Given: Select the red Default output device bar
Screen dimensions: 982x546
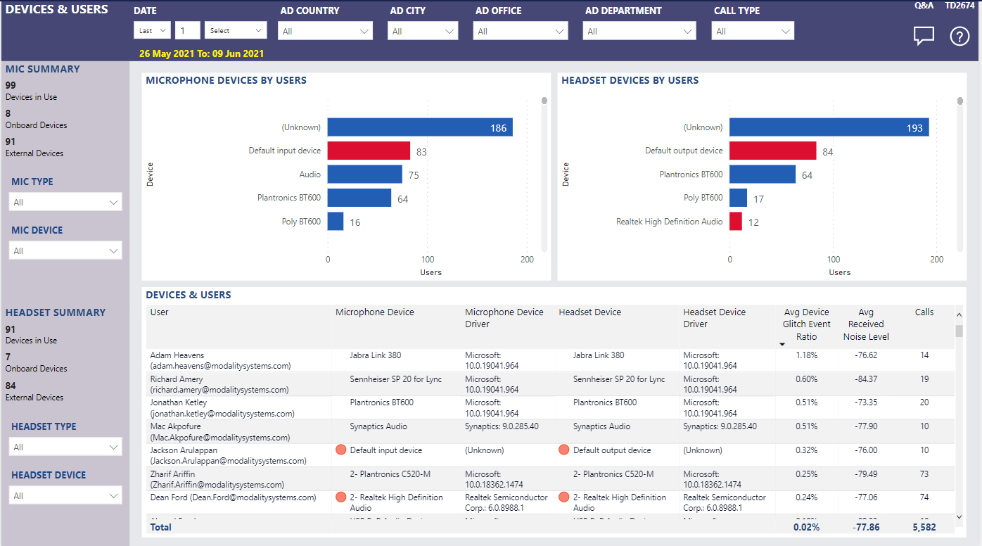Looking at the screenshot, I should (x=773, y=151).
